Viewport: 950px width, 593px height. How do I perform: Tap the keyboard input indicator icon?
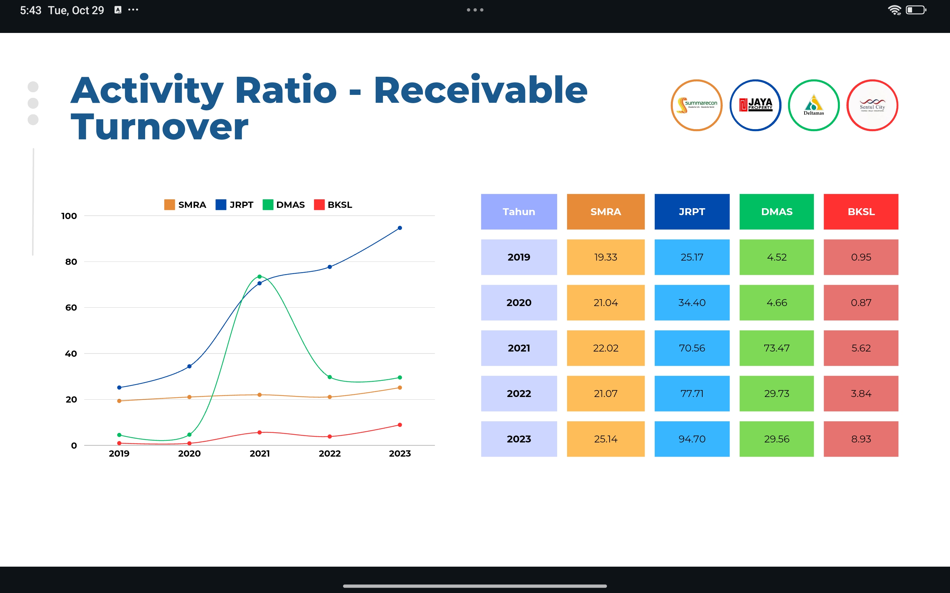coord(118,10)
